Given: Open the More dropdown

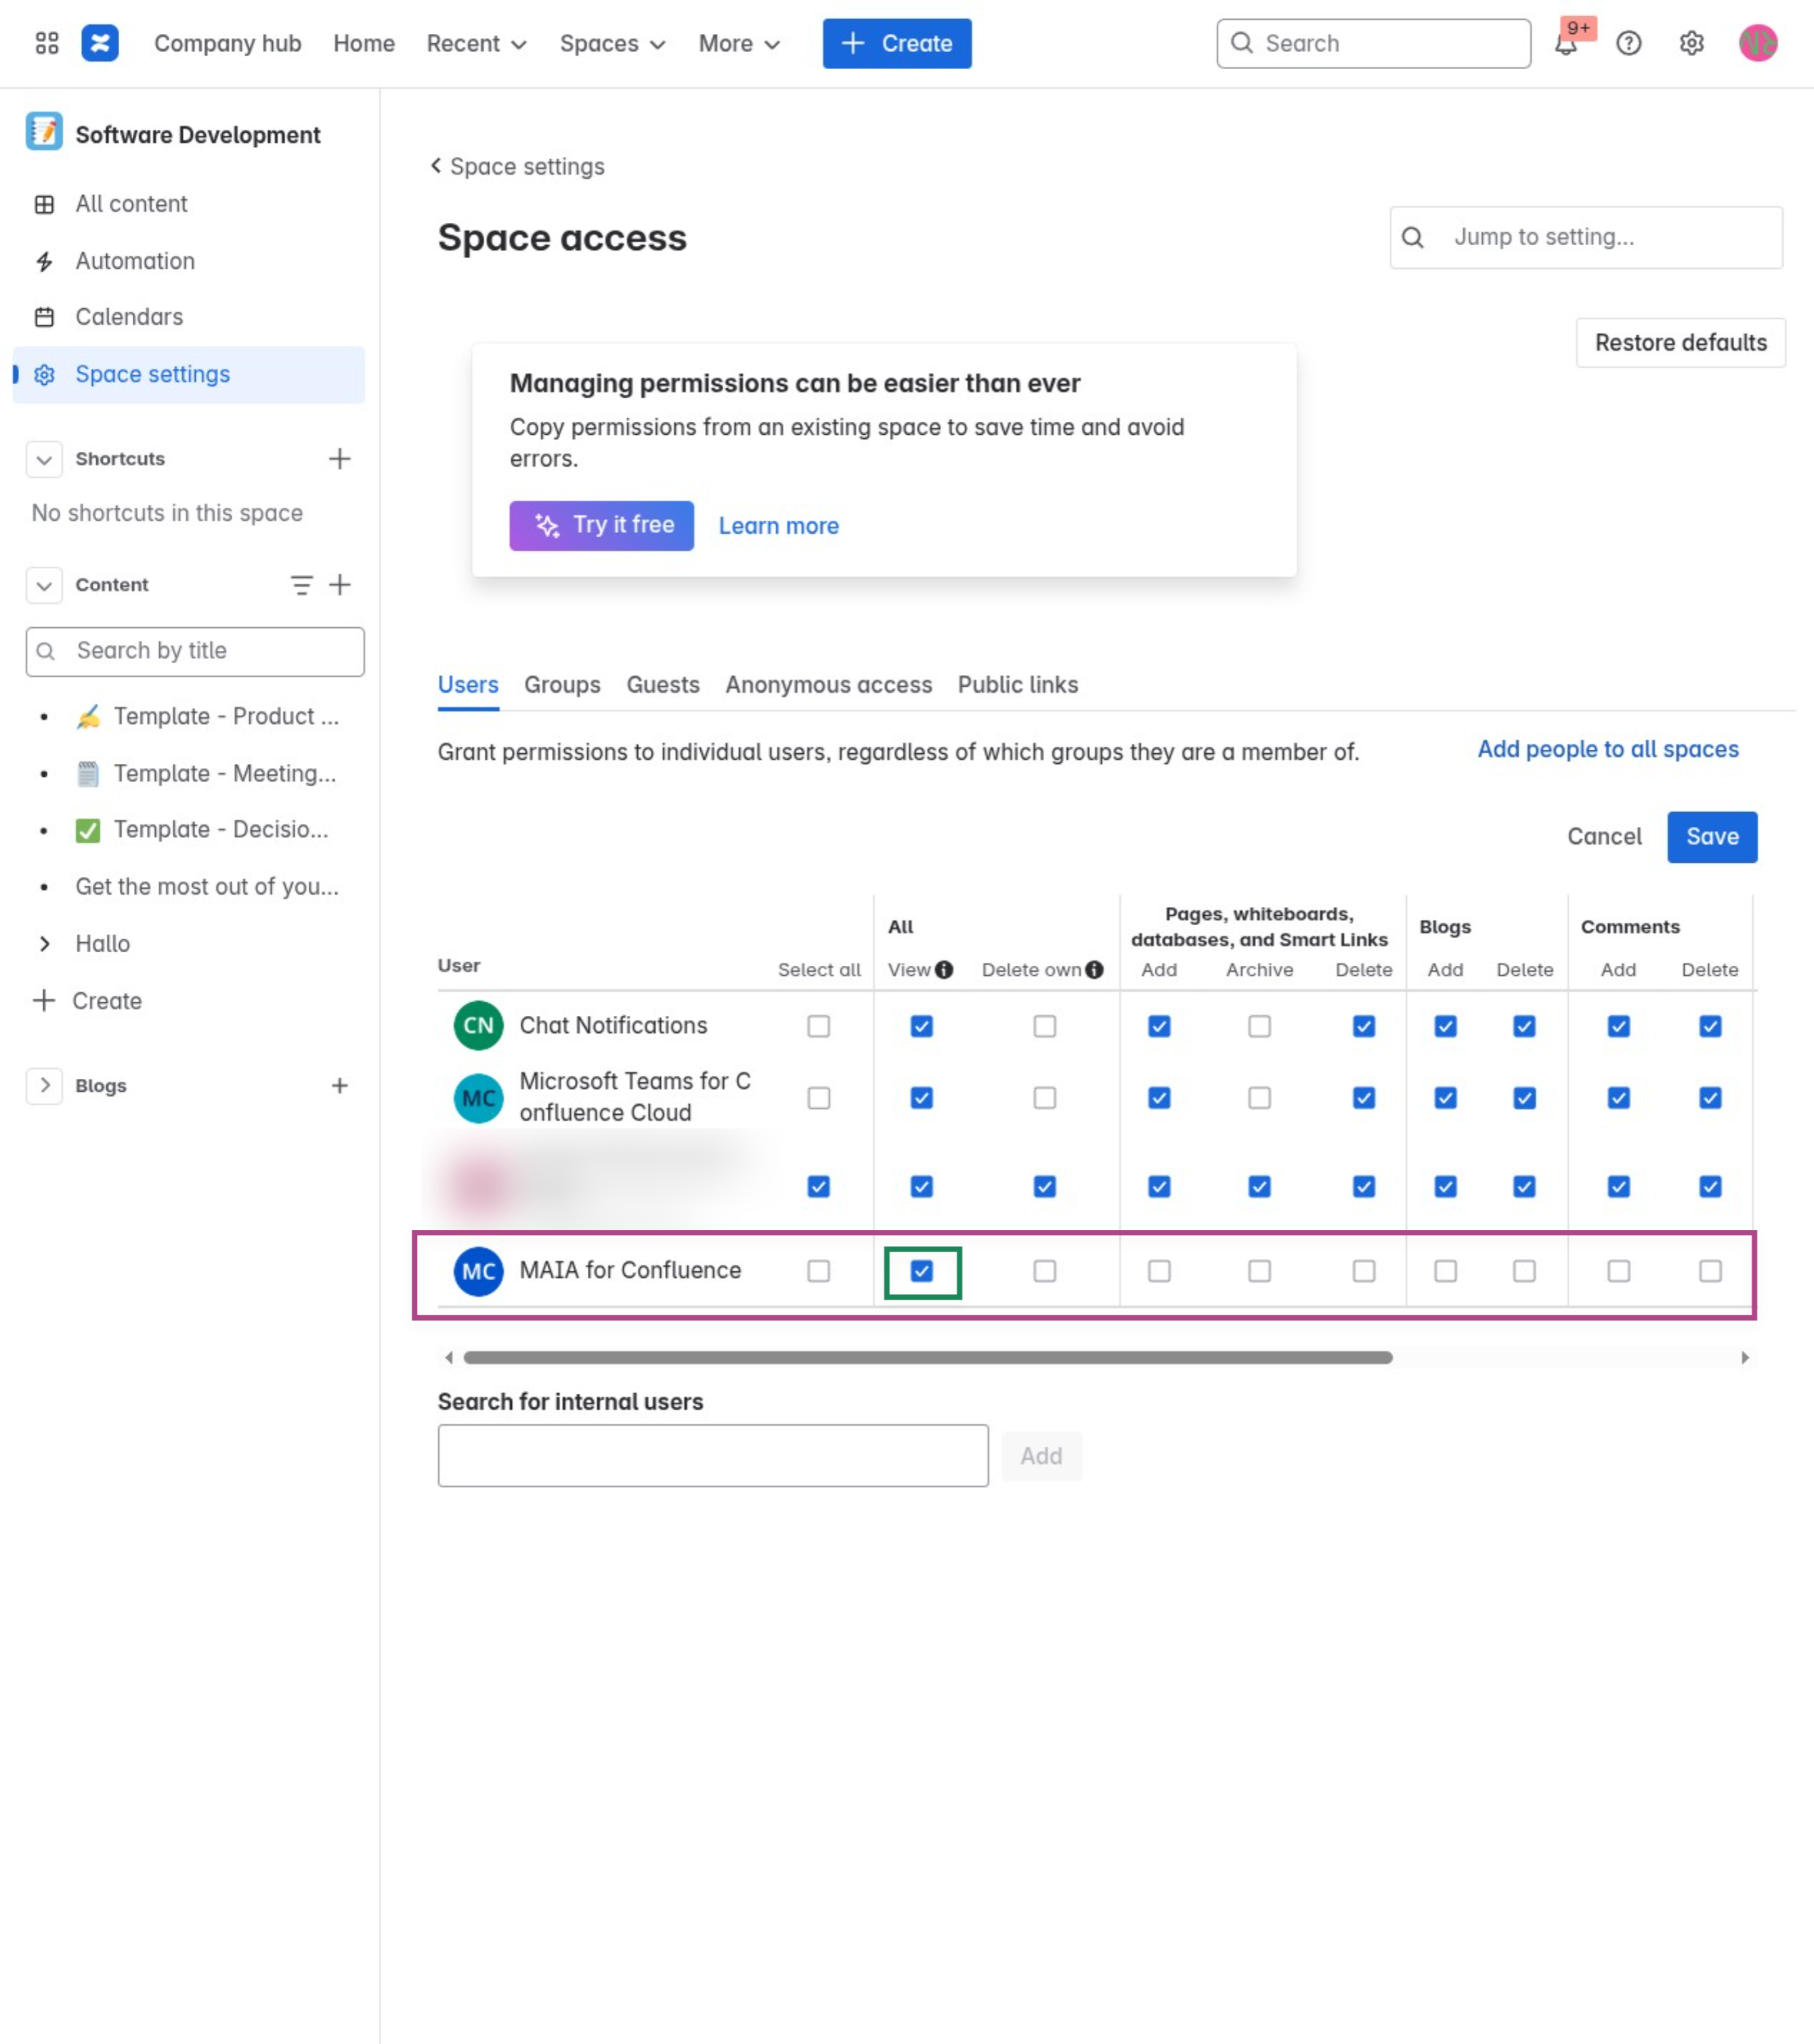Looking at the screenshot, I should pyautogui.click(x=739, y=43).
